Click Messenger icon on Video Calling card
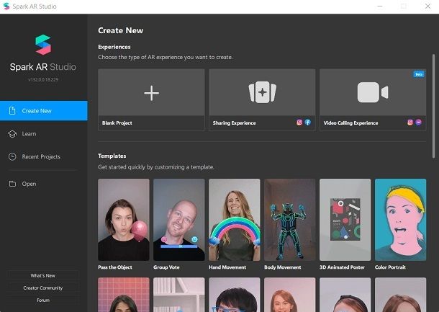 tap(419, 122)
